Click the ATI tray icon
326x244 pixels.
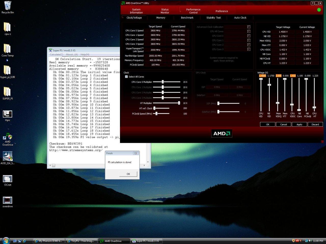[297, 241]
